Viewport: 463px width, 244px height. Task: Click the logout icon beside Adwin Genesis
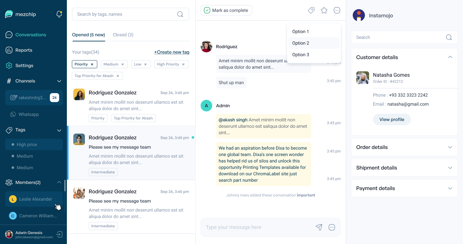pyautogui.click(x=59, y=234)
